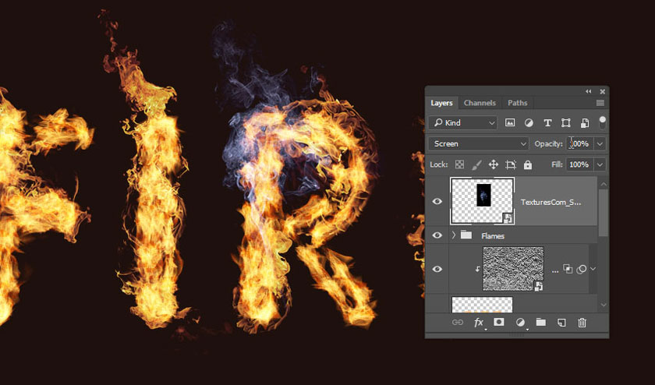Expand the noise layer effects chevron

click(593, 269)
